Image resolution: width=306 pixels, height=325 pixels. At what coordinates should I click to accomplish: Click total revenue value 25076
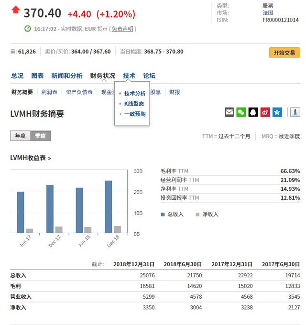click(x=147, y=275)
